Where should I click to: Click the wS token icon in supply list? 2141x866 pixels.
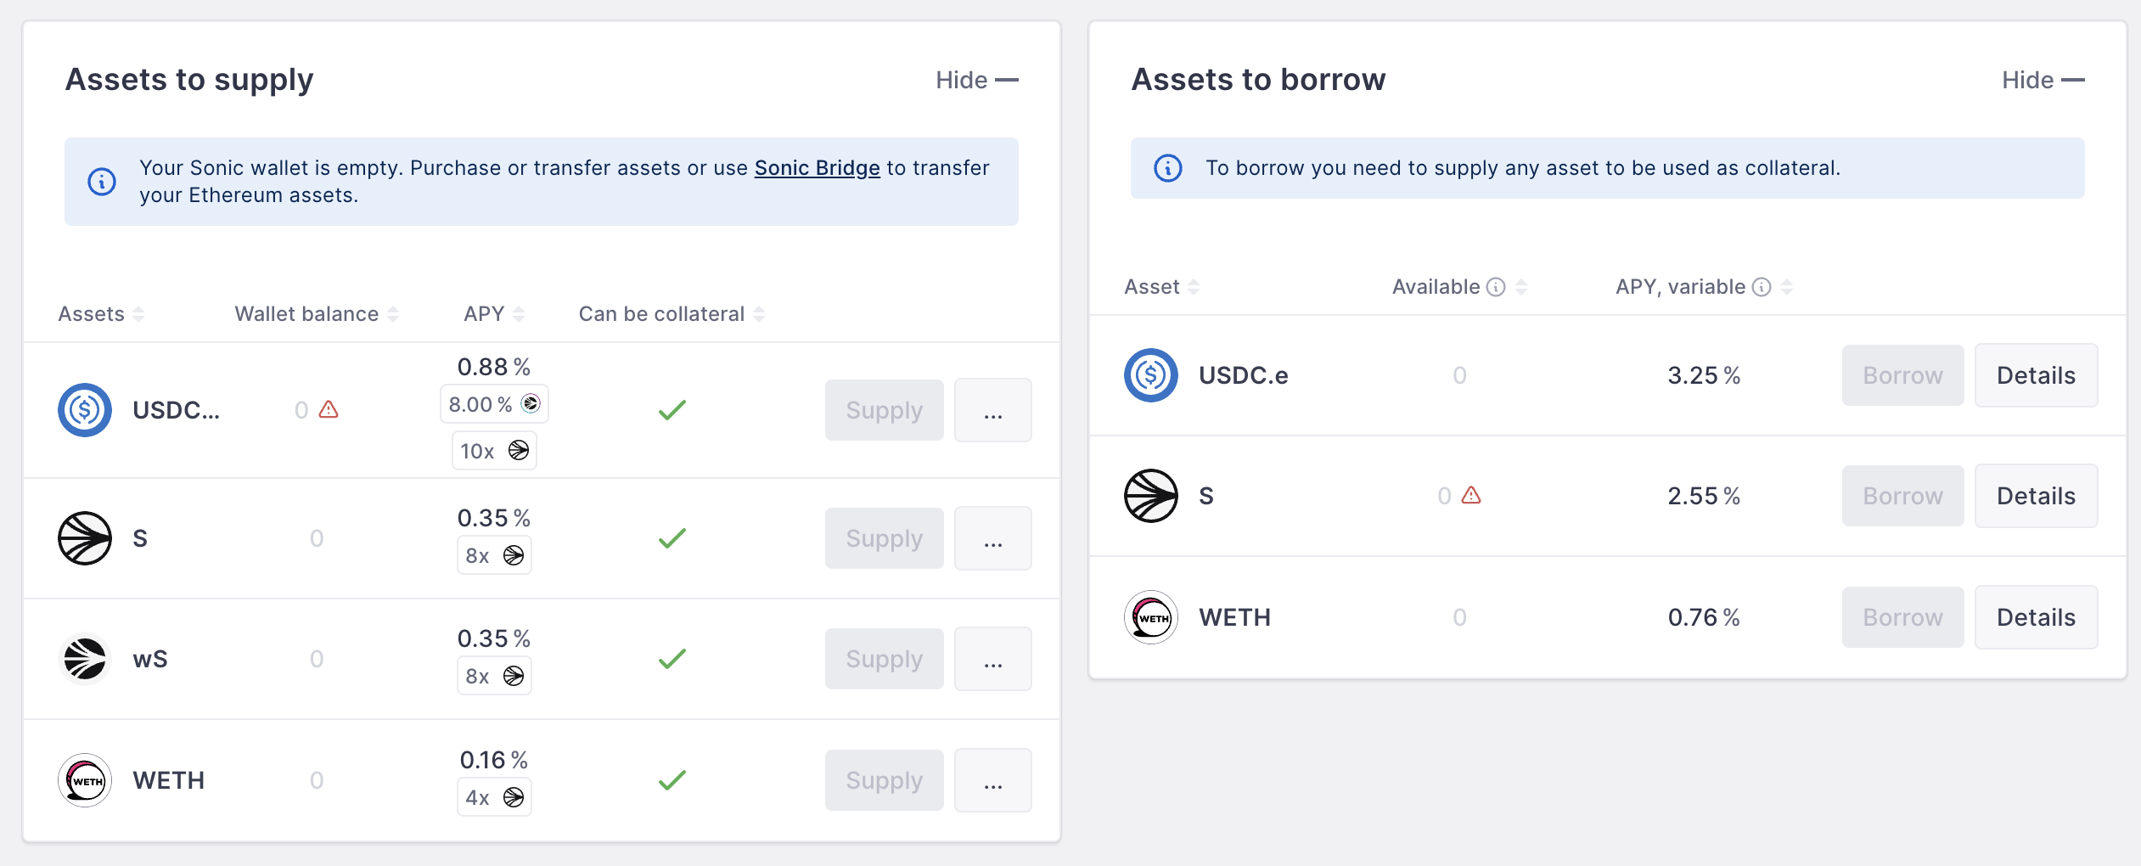[85, 659]
